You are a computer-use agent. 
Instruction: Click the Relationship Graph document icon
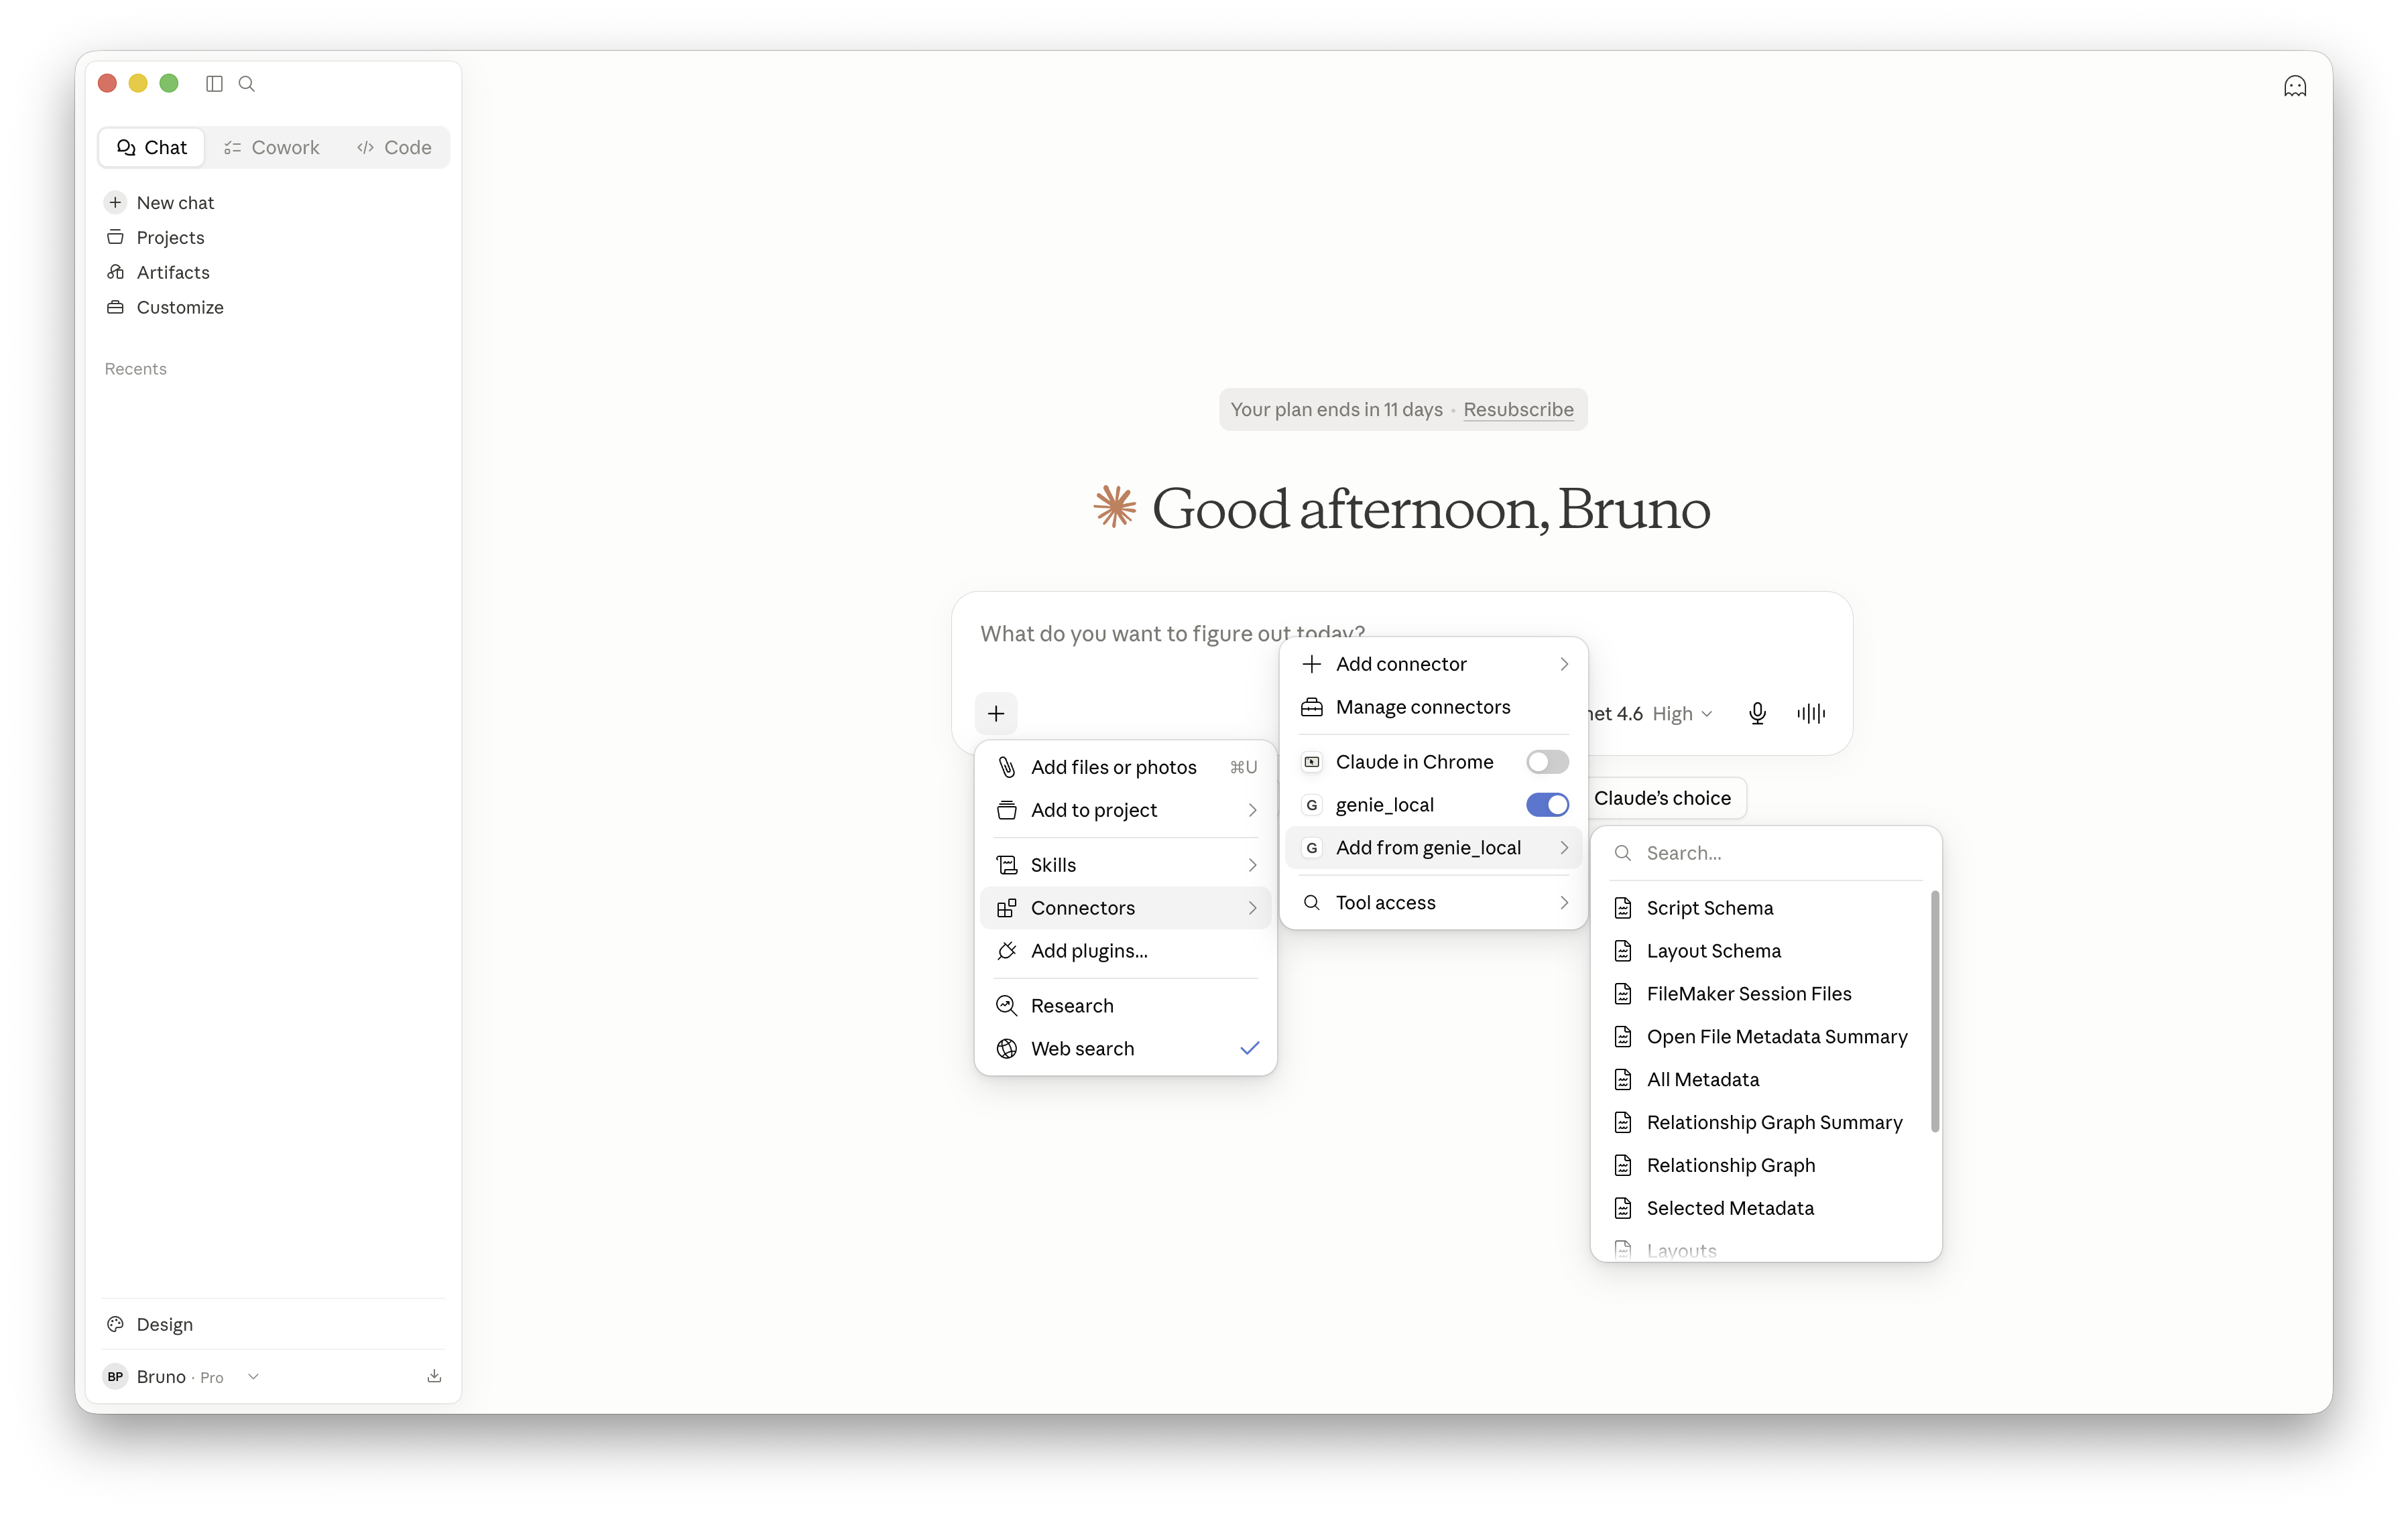(1623, 1166)
